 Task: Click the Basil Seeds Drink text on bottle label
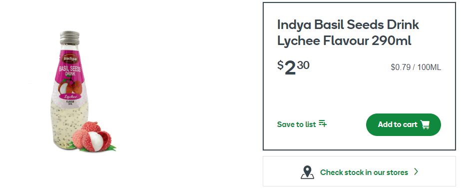coord(70,71)
